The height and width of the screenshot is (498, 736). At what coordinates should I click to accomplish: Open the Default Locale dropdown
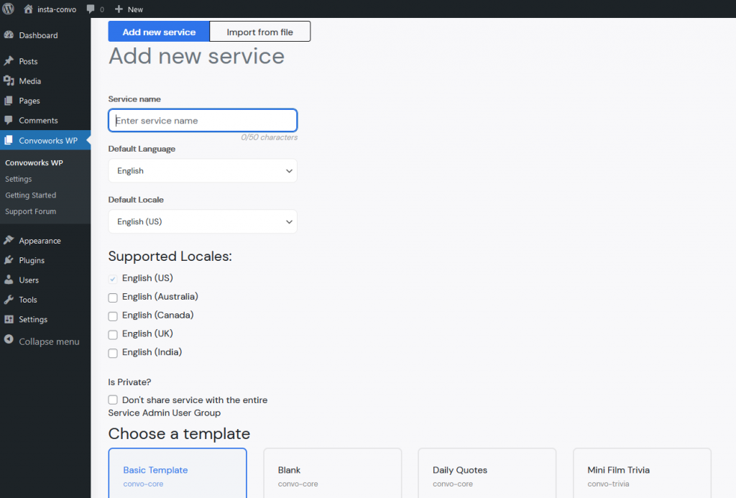click(x=203, y=221)
